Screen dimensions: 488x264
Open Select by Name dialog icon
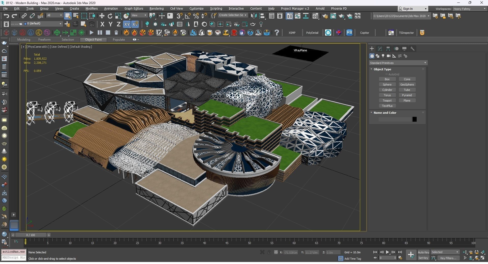pyautogui.click(x=76, y=16)
